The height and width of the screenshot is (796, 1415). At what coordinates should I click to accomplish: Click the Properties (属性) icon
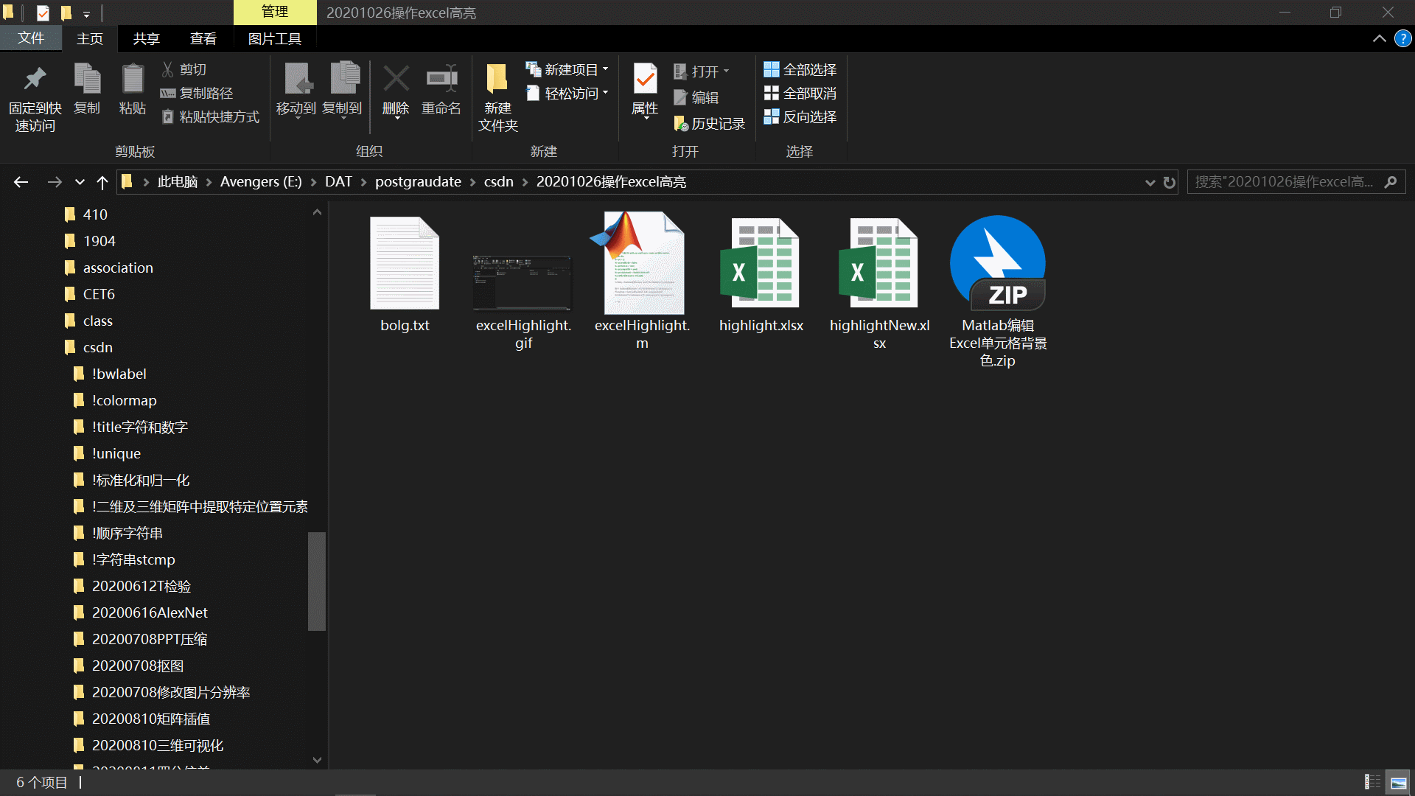point(645,80)
